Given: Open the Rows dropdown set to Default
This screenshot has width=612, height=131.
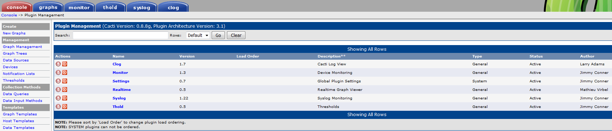Looking at the screenshot, I should 198,35.
